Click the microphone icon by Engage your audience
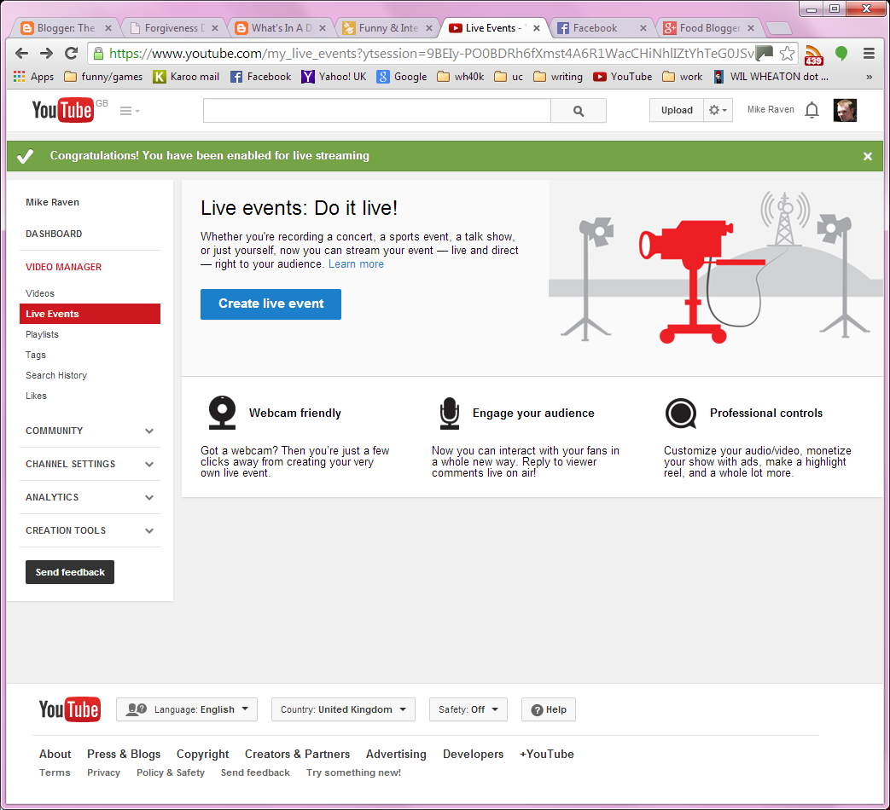The image size is (890, 810). click(x=450, y=413)
